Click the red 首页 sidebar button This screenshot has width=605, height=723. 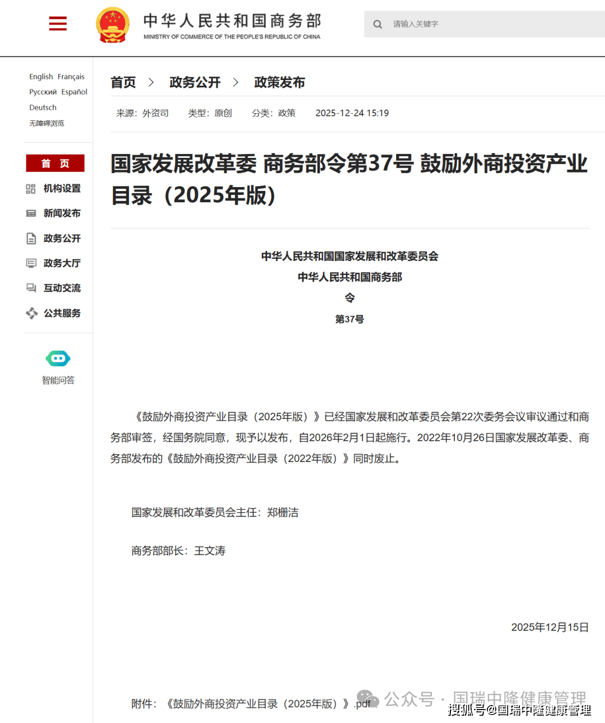[x=54, y=163]
